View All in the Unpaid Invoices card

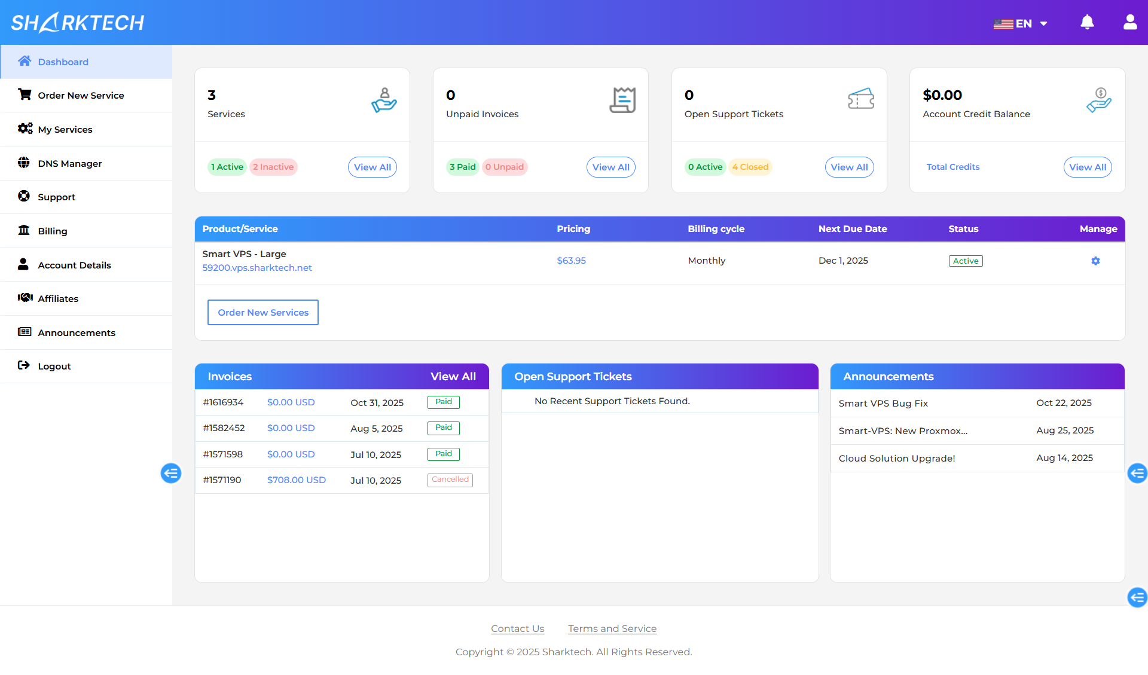point(611,167)
